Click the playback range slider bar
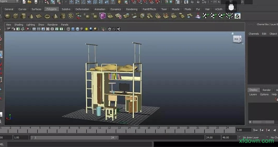 pyautogui.click(x=74, y=138)
